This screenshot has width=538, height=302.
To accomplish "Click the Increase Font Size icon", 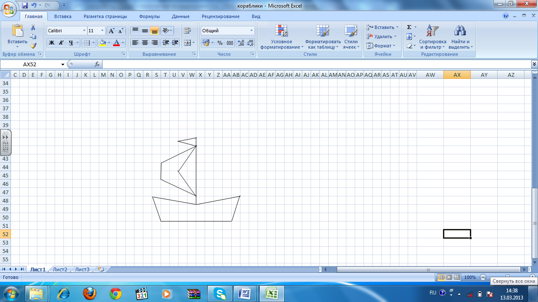I will pyautogui.click(x=111, y=31).
